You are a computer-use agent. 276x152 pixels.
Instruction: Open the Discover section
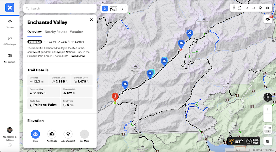[10, 24]
